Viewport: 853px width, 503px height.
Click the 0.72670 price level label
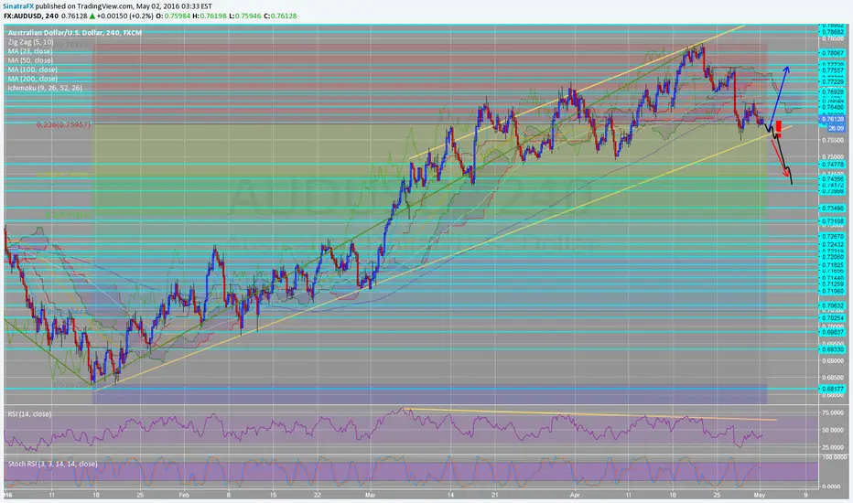832,237
